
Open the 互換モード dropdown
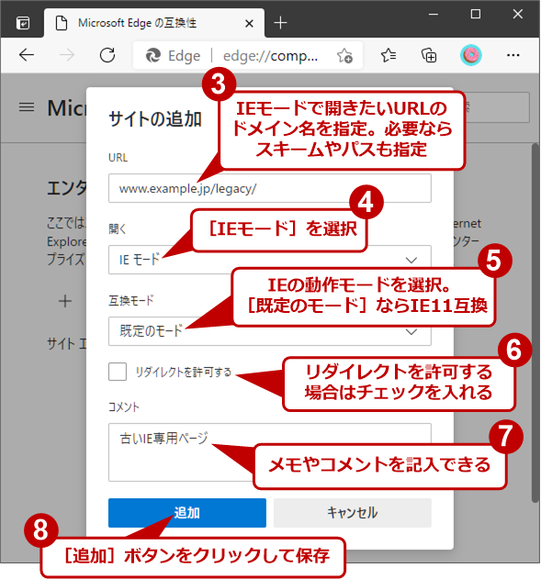270,331
